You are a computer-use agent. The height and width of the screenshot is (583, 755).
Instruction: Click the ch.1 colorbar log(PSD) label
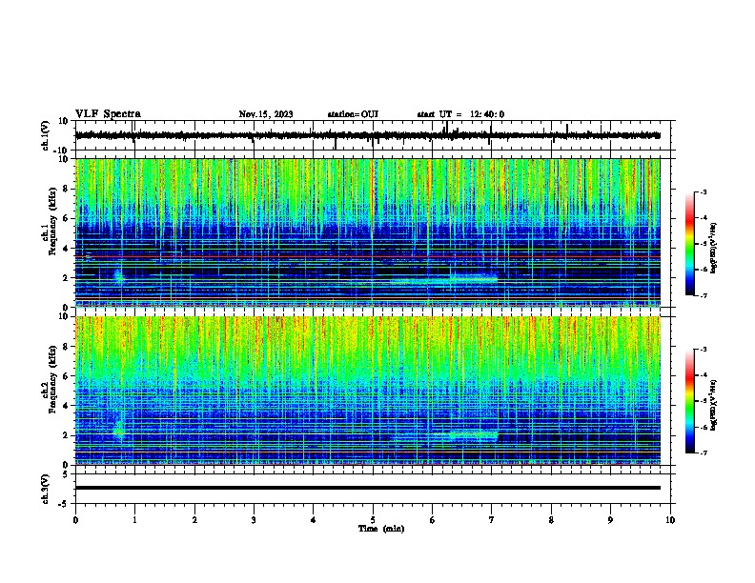click(x=713, y=248)
